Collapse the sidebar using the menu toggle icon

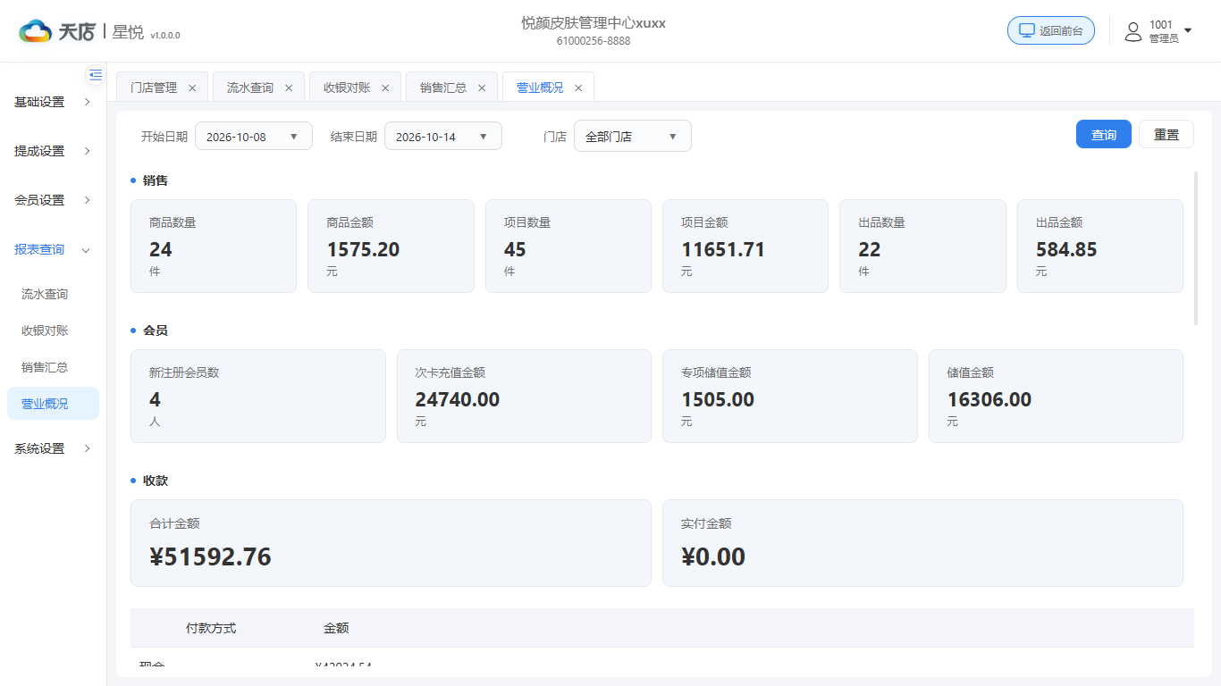pos(96,75)
